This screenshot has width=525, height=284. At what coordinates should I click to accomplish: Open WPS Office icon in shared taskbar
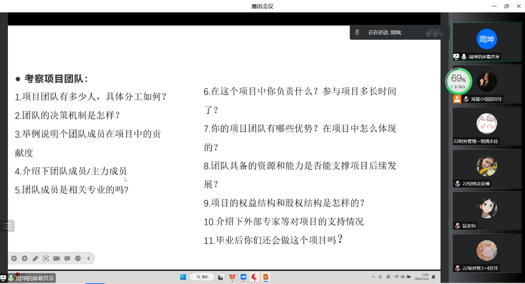pos(232,277)
